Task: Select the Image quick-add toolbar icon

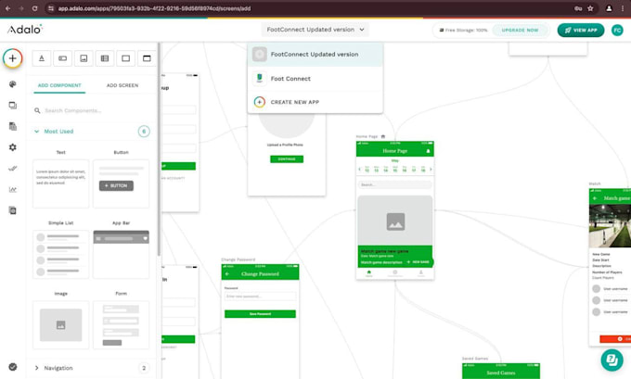Action: [x=84, y=58]
